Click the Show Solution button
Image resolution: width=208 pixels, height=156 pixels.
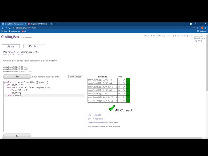75,77
